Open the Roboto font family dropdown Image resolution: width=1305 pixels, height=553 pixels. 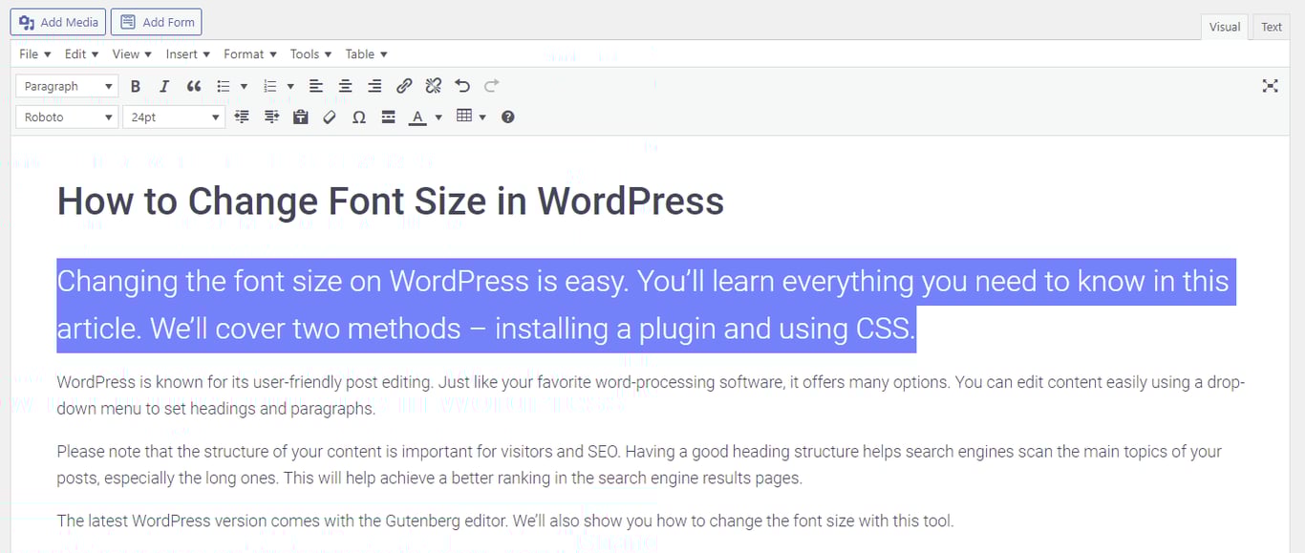point(66,117)
